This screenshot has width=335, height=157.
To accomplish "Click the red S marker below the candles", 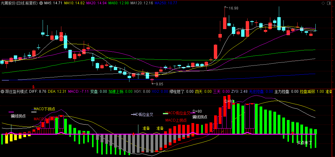I will 33,87.
